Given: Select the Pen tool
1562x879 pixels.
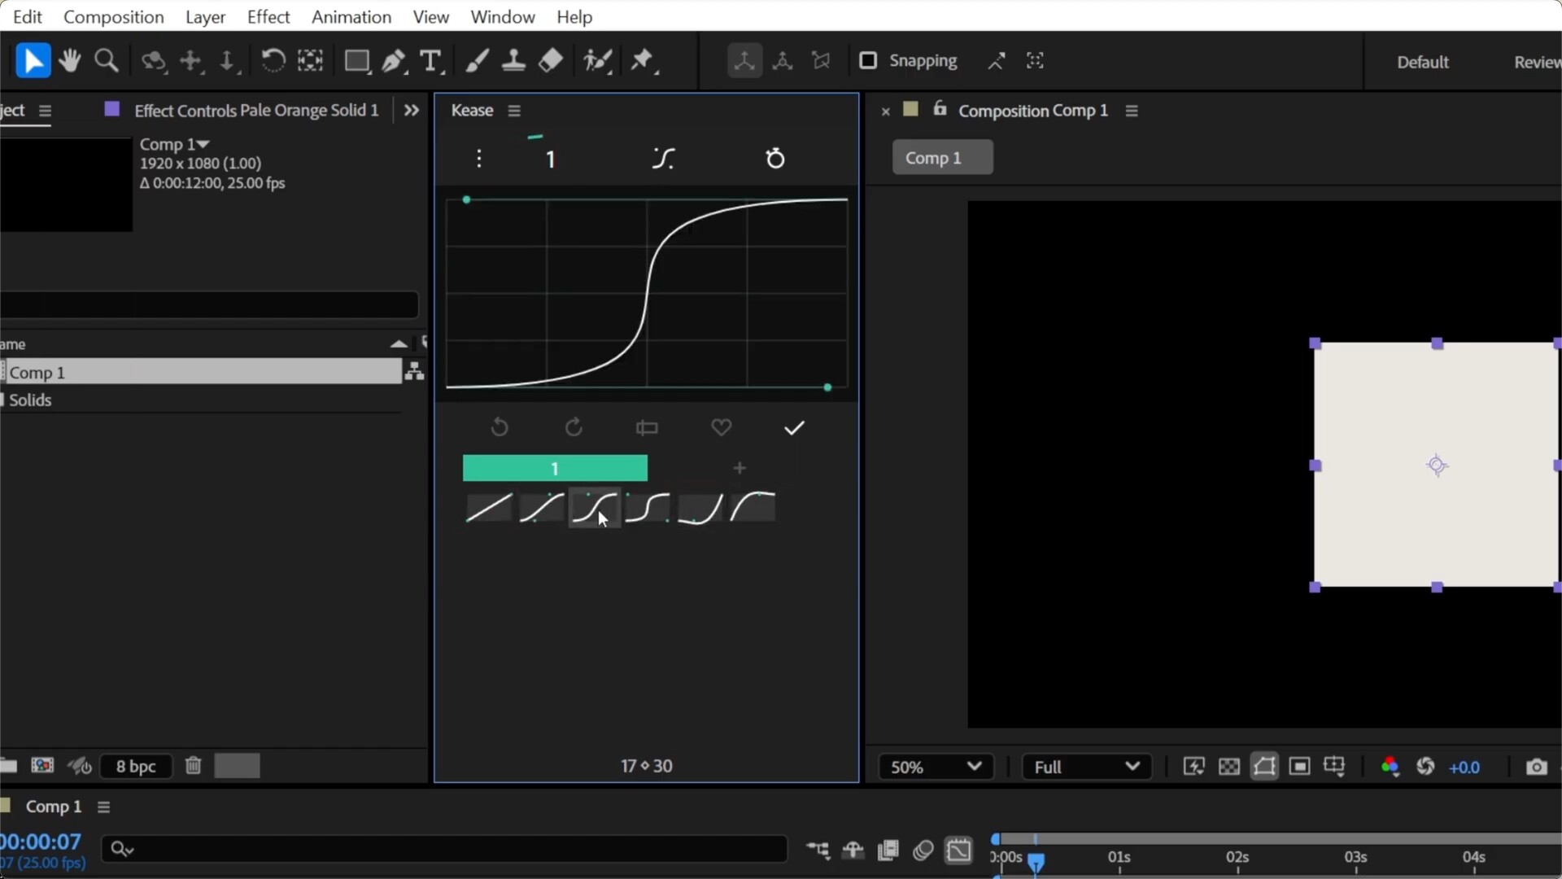Looking at the screenshot, I should [394, 61].
